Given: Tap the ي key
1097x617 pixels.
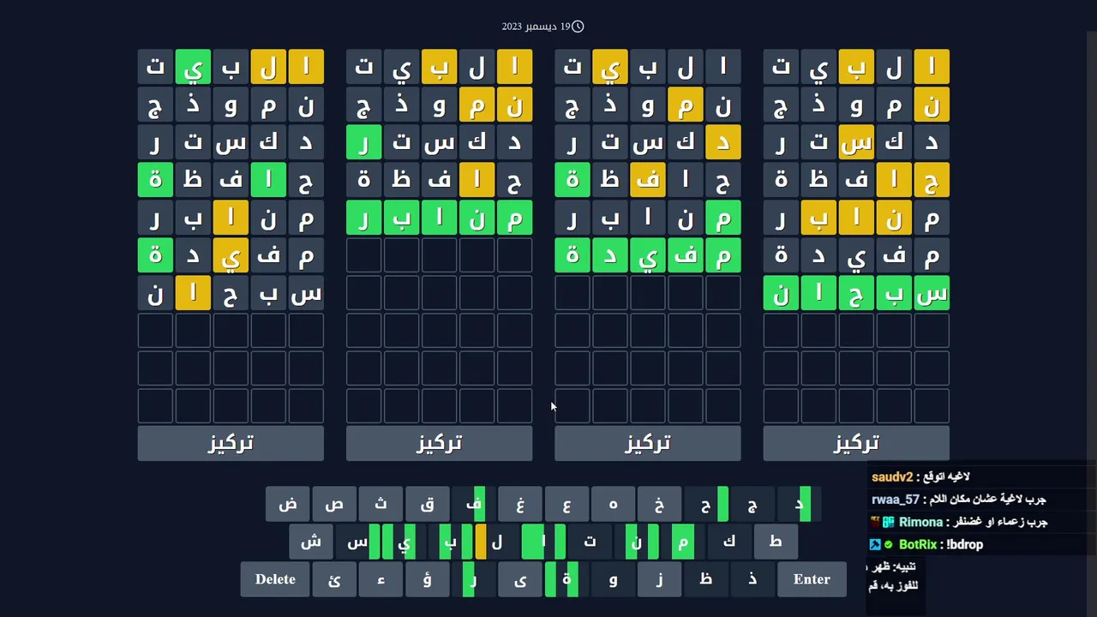Looking at the screenshot, I should pyautogui.click(x=404, y=542).
